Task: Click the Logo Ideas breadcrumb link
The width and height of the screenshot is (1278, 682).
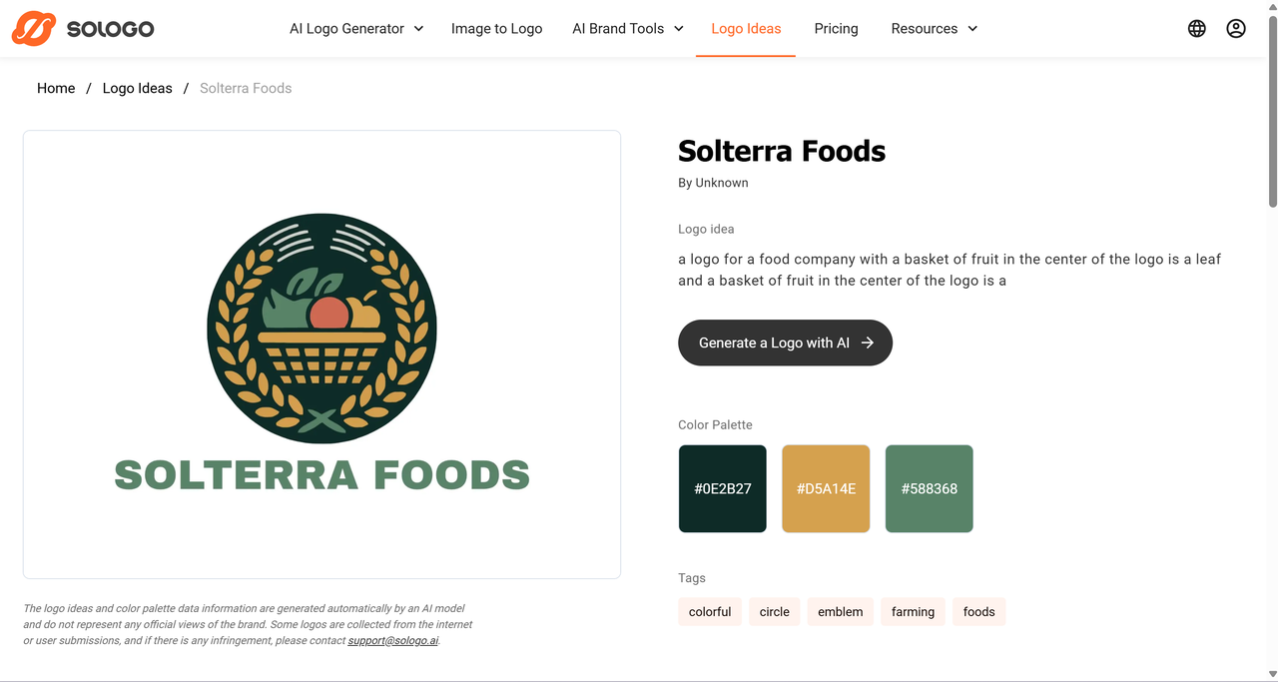Action: click(x=138, y=88)
